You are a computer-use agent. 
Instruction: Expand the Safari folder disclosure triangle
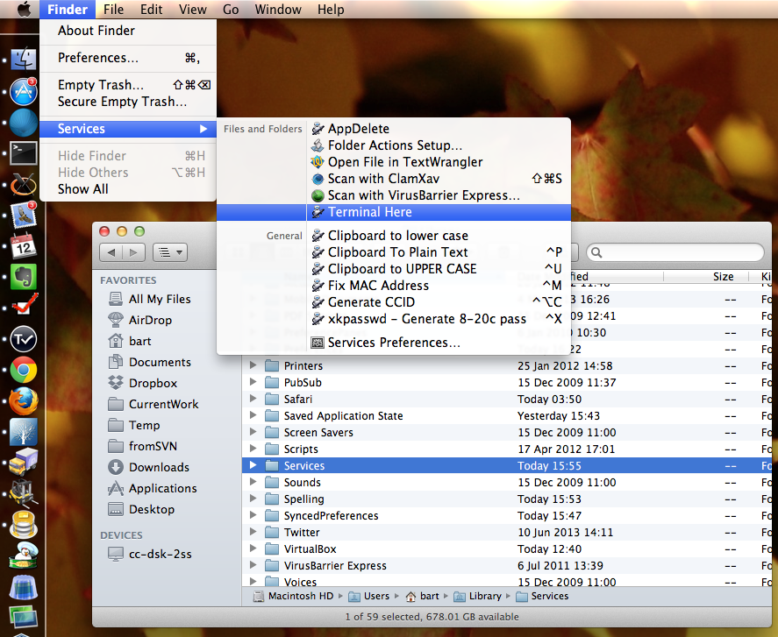tap(253, 399)
